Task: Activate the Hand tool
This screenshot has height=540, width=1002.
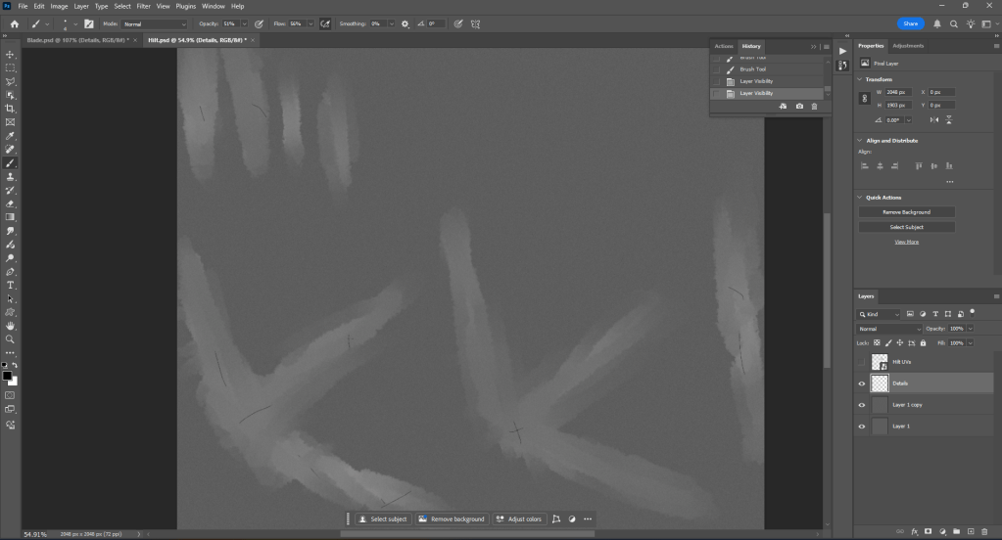Action: pos(11,326)
